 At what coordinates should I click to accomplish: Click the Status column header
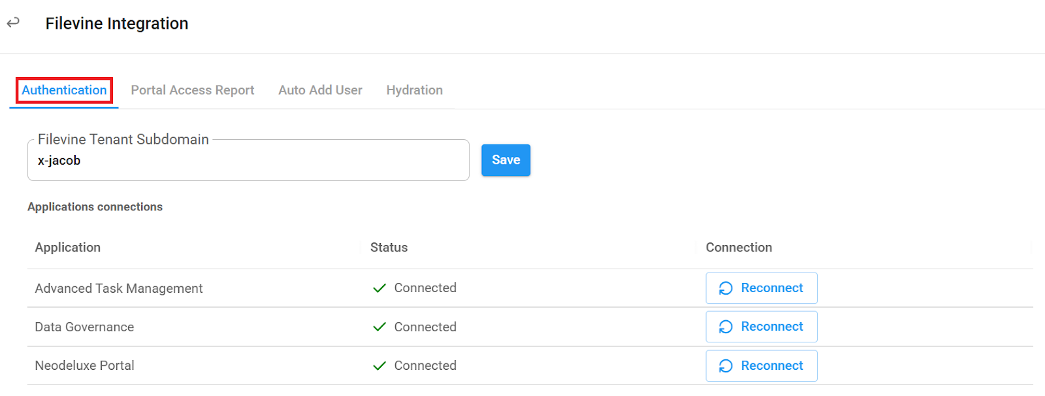(389, 248)
